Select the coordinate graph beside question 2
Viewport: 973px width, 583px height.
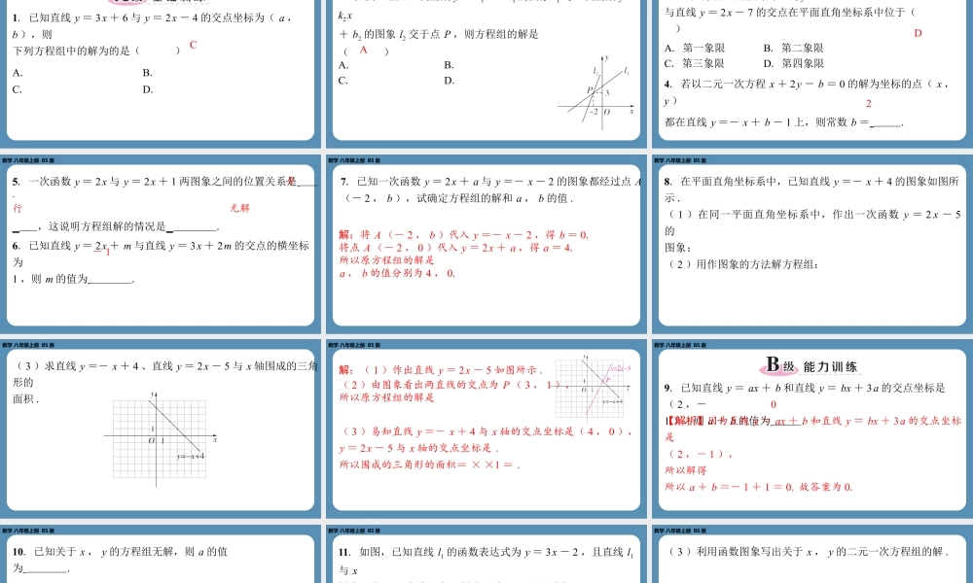pos(598,92)
